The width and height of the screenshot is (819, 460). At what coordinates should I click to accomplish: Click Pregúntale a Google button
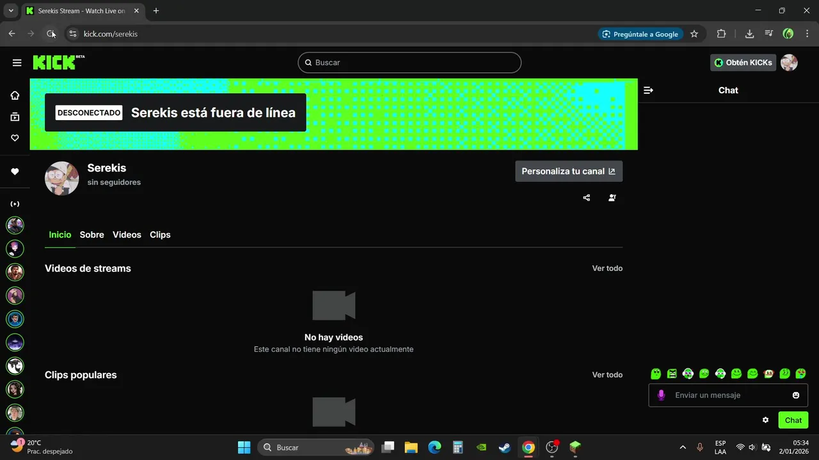pos(640,34)
